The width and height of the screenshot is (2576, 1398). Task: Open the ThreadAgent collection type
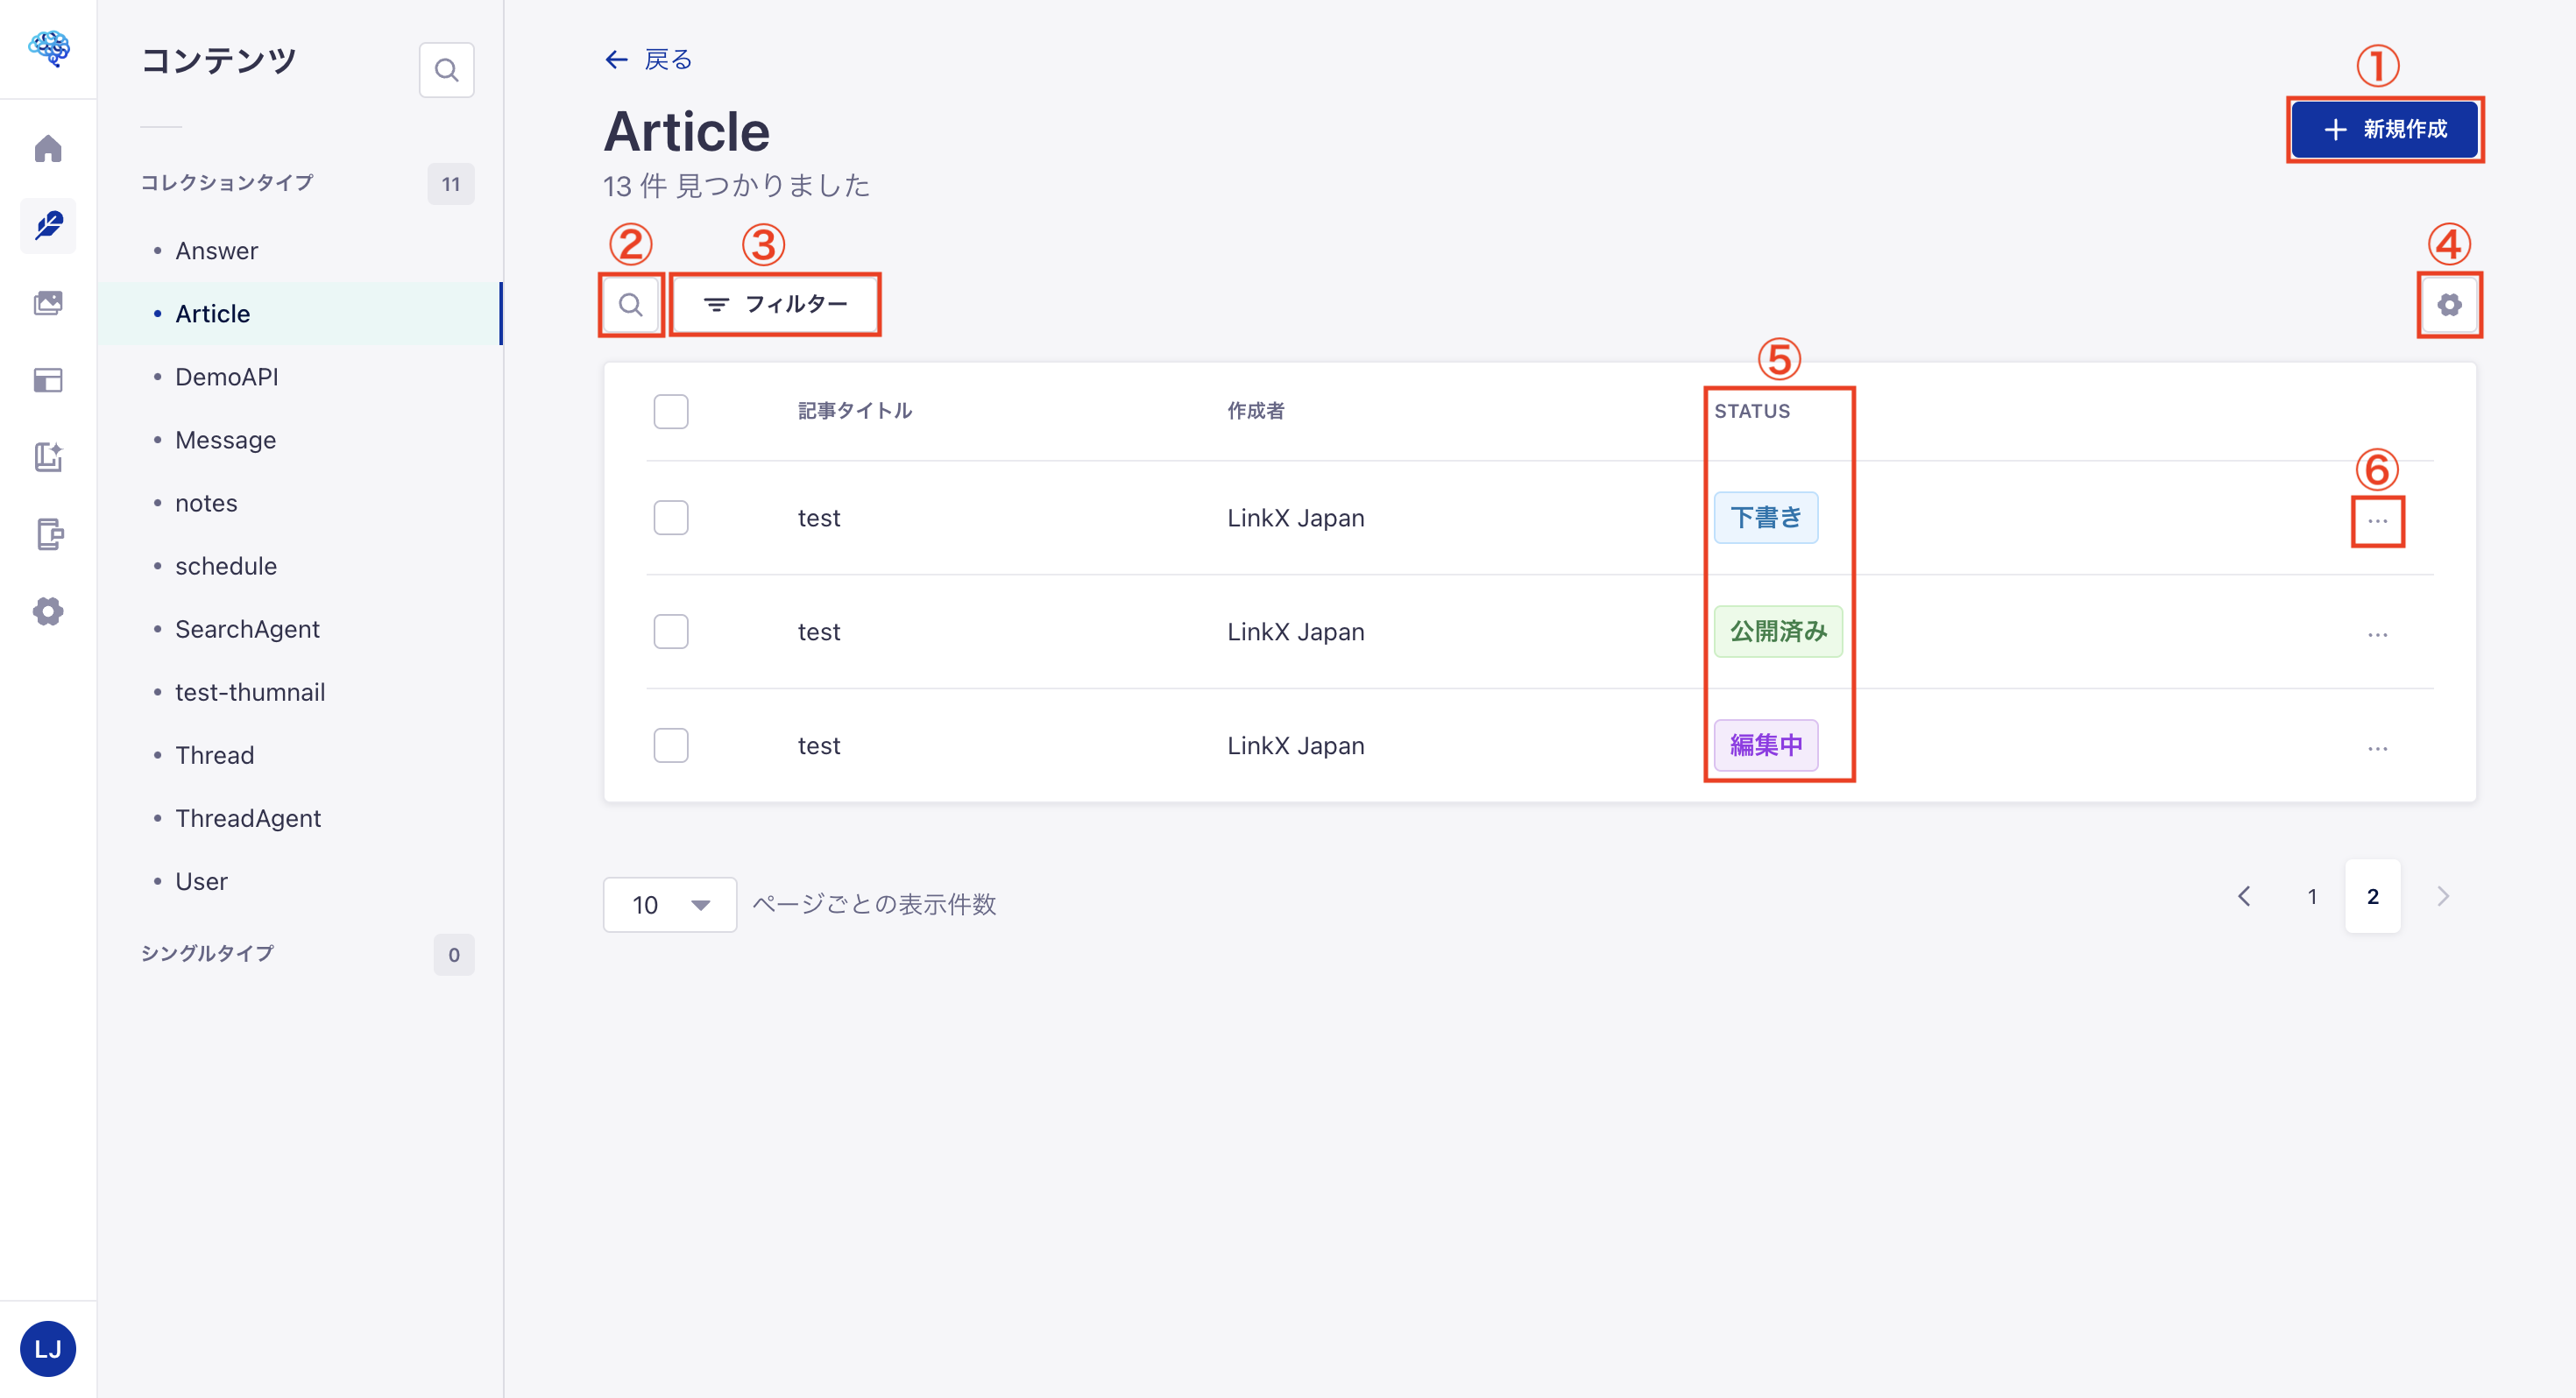[248, 819]
